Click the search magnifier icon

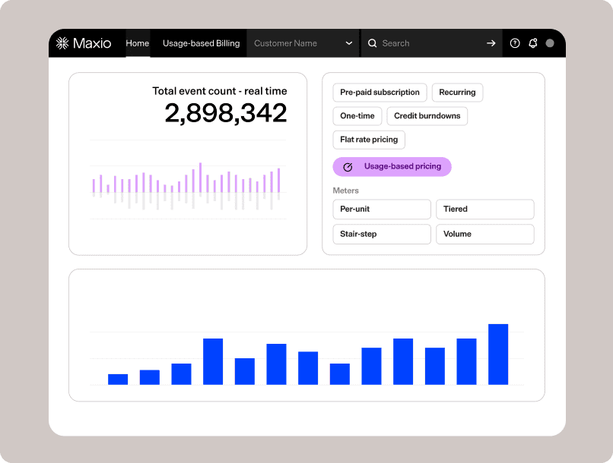coord(373,43)
